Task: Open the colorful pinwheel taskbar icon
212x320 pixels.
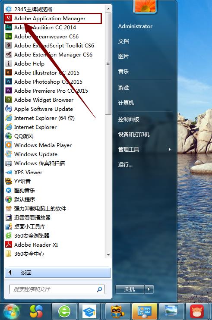Action: click(36, 312)
